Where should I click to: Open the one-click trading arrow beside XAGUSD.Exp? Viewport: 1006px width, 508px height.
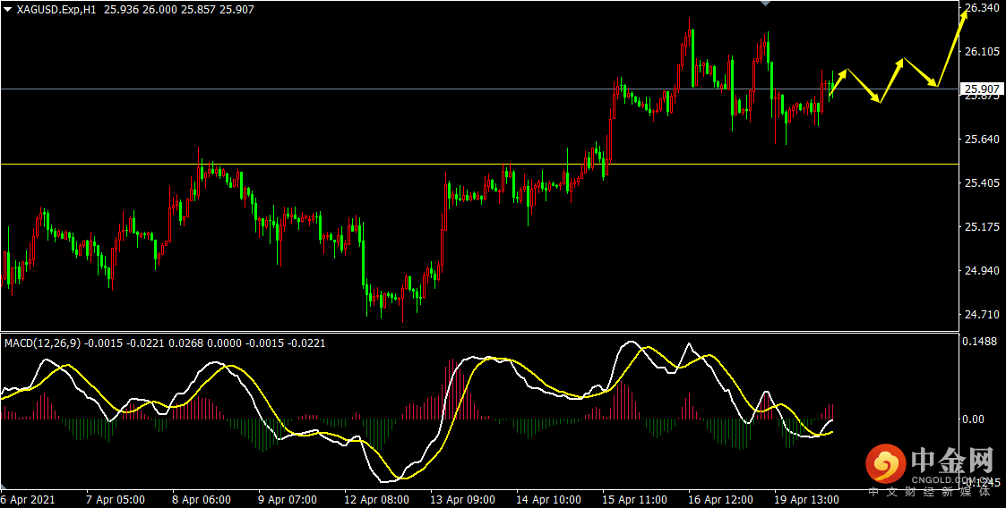(x=7, y=10)
